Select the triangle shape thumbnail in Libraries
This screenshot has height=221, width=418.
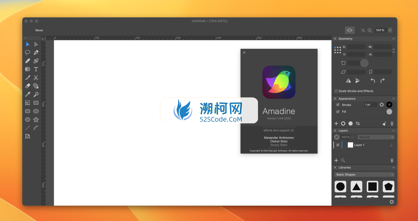tap(357, 186)
